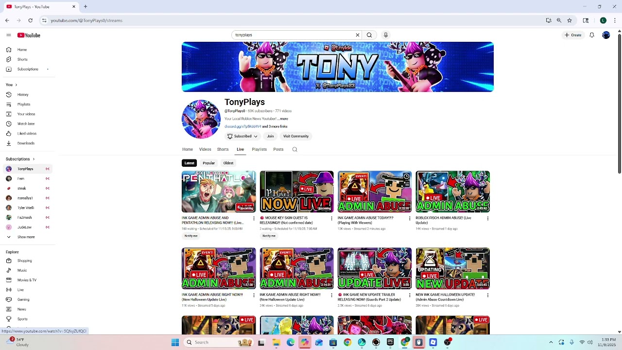This screenshot has width=622, height=350.
Task: Click the Join membership button
Action: click(x=270, y=136)
